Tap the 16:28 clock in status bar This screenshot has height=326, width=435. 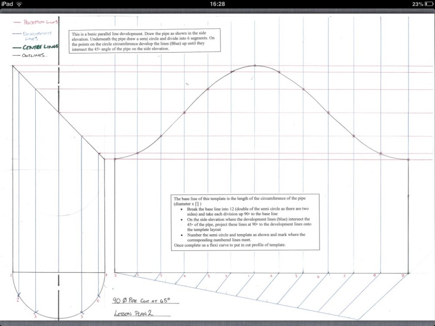(x=217, y=4)
